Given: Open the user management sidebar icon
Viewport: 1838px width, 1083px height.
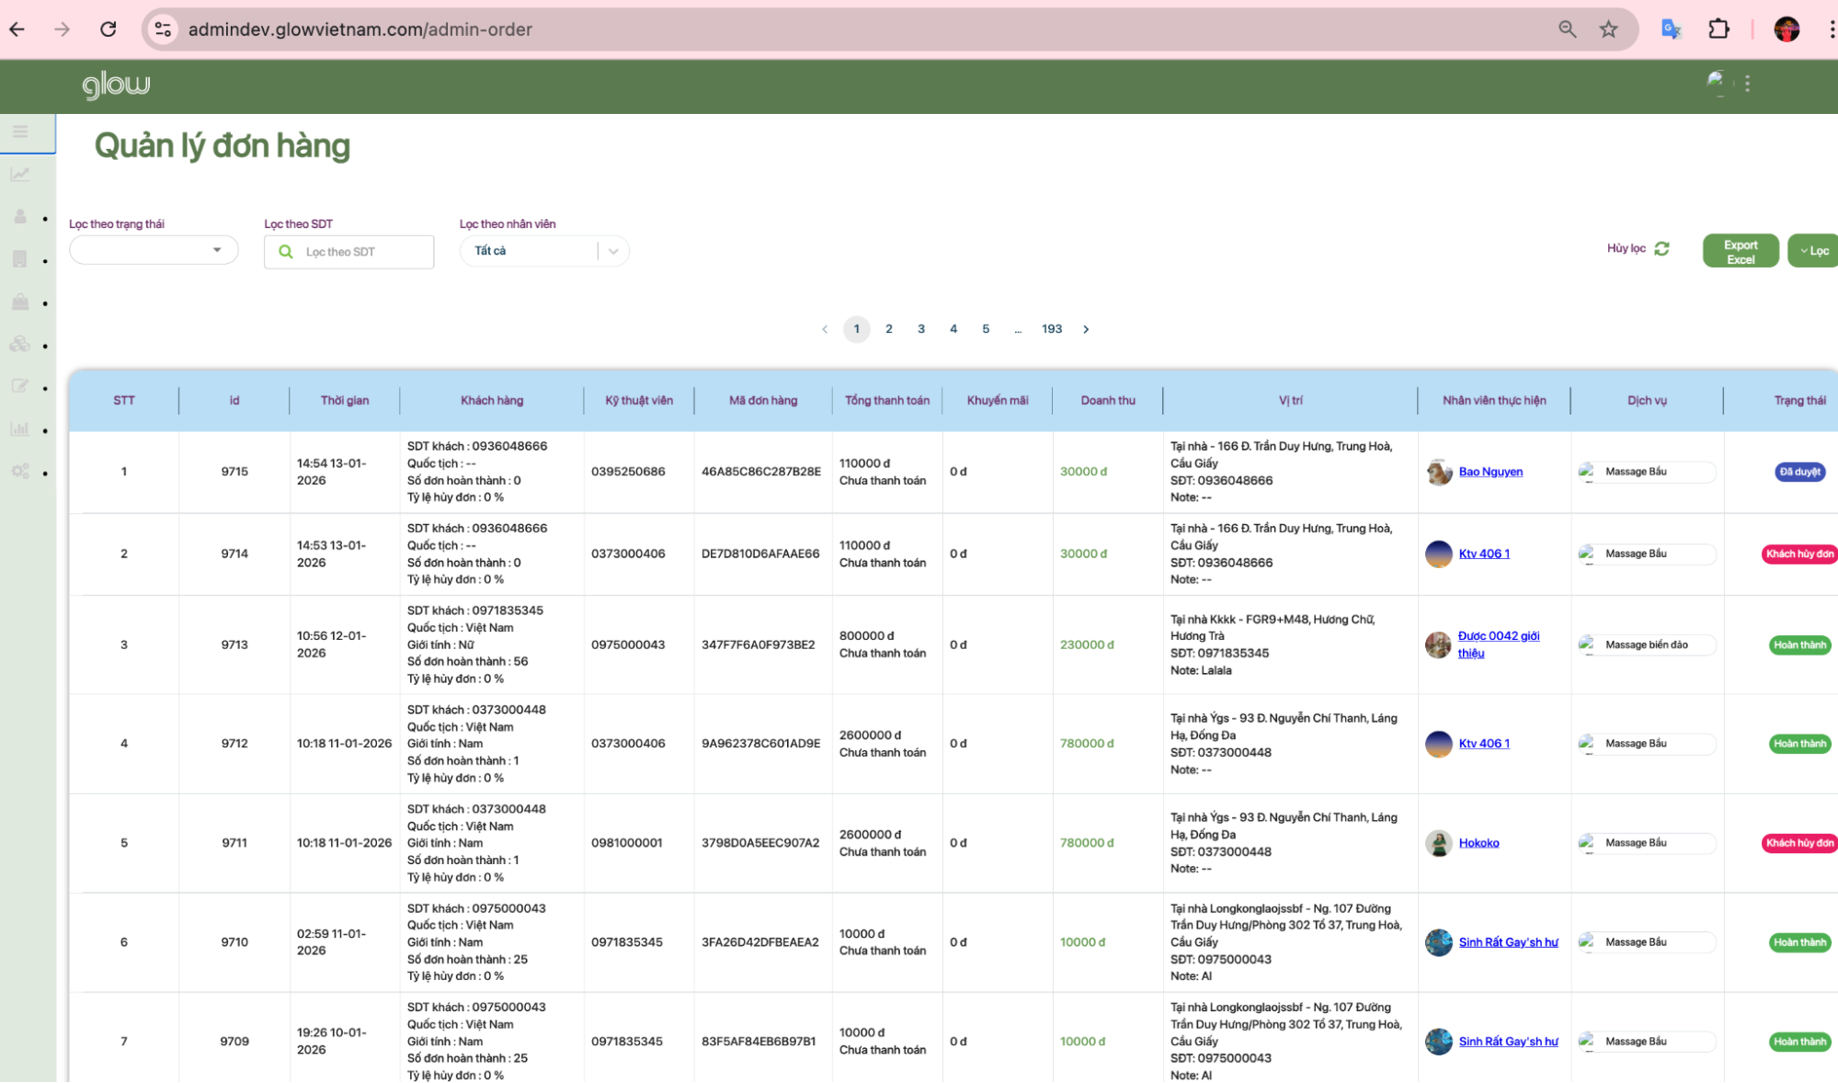Looking at the screenshot, I should pos(20,216).
